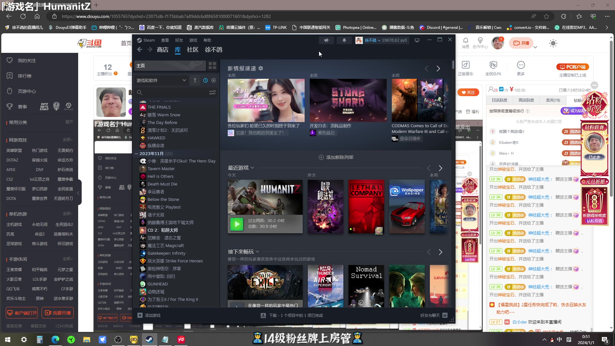Click 我要开播 button in Douyu sidebar
Viewport: 615px width, 346px height.
pos(58,313)
